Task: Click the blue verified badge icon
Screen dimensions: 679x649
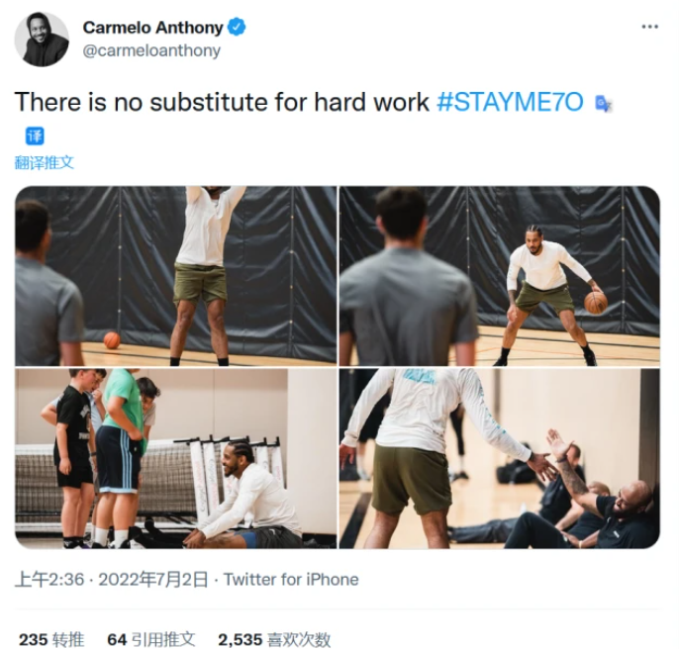Action: point(237,28)
